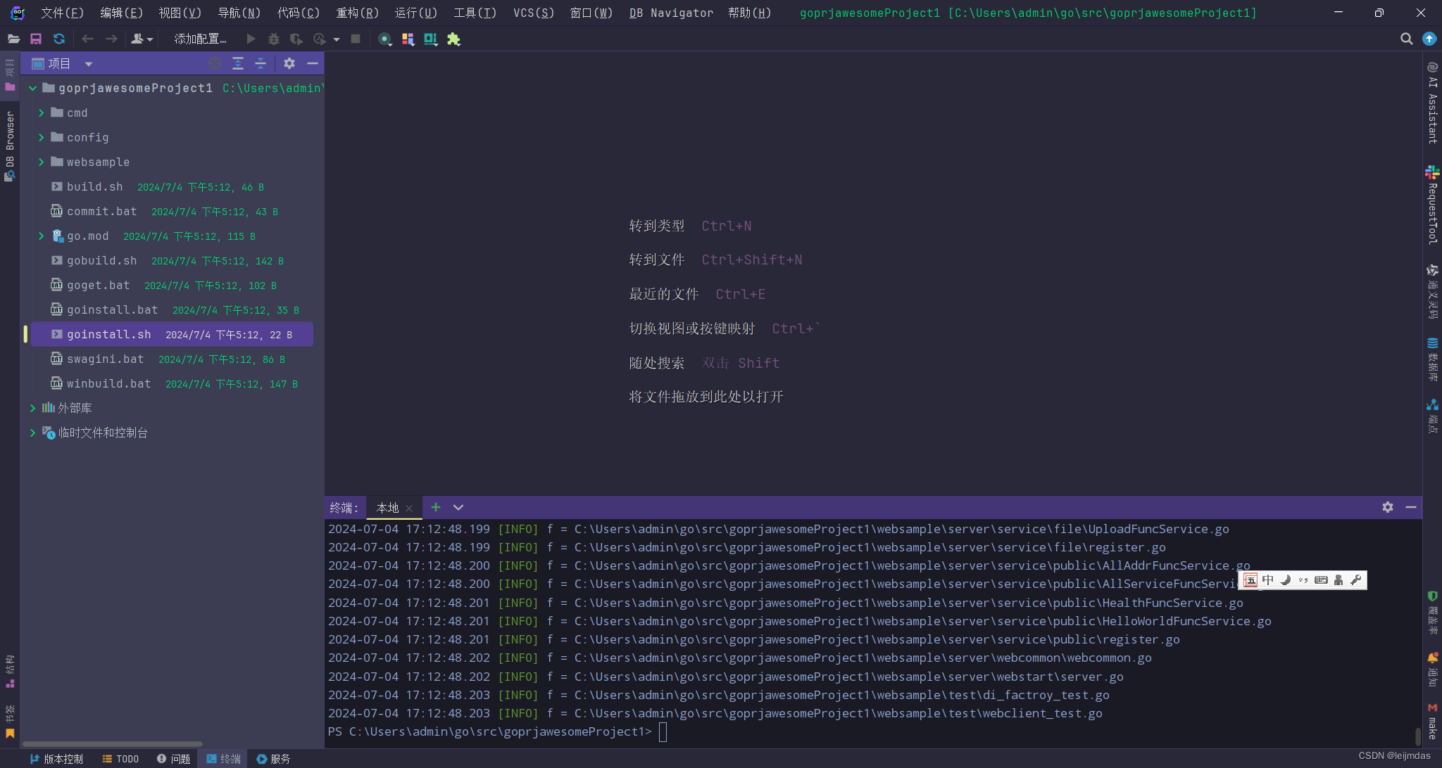Open the TODO tool window

point(120,759)
